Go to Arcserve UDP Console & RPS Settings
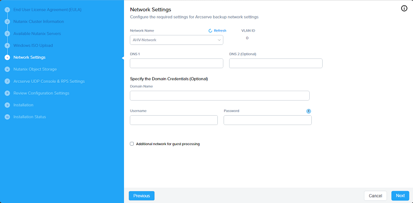 (x=49, y=81)
